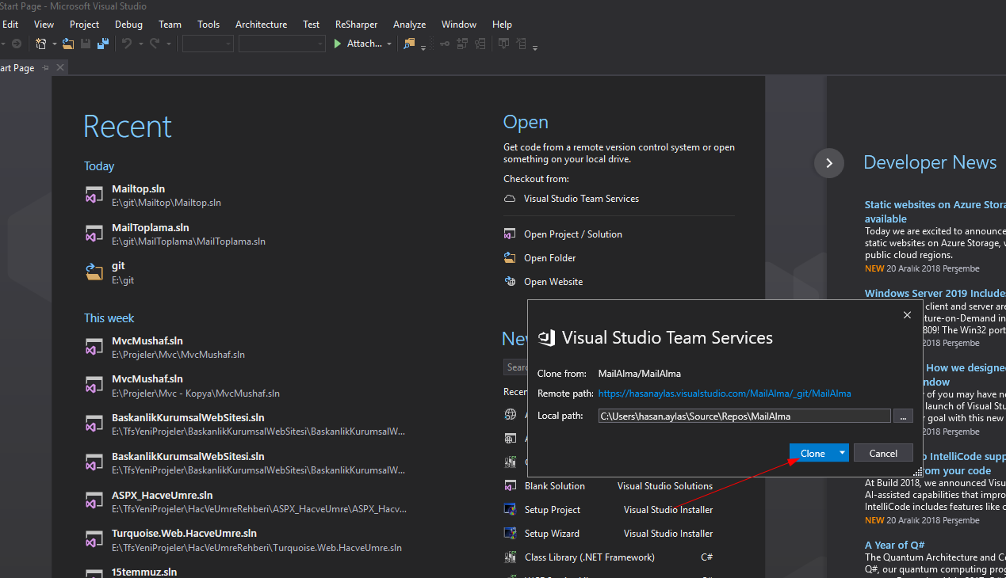Open the Tools menu
This screenshot has height=578, width=1006.
208,25
